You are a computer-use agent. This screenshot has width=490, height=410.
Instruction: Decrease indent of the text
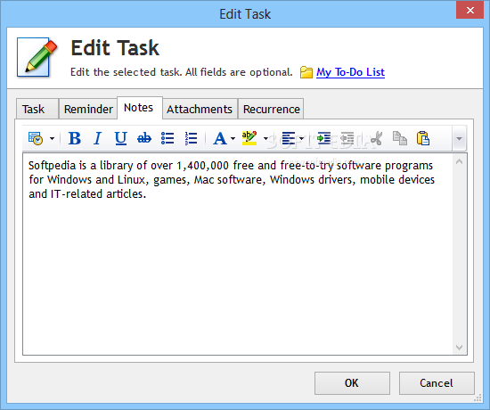point(347,138)
